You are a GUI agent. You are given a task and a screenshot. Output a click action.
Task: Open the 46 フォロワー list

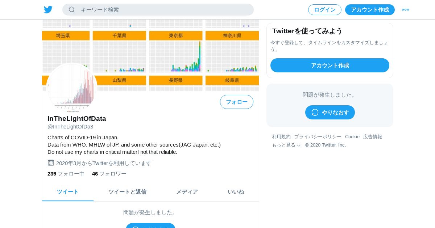(109, 174)
